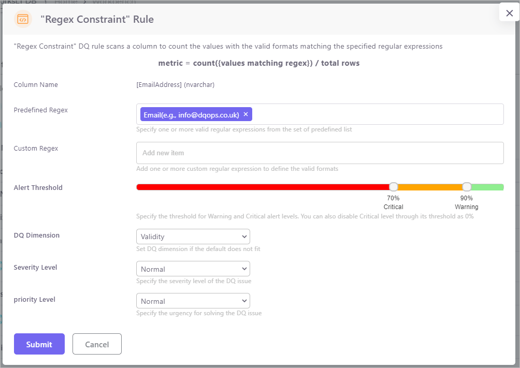Click the orange Regex Constraint rule icon

[23, 19]
